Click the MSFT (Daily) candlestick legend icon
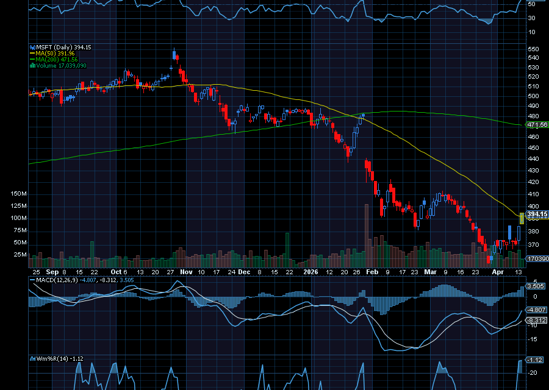 coord(32,46)
